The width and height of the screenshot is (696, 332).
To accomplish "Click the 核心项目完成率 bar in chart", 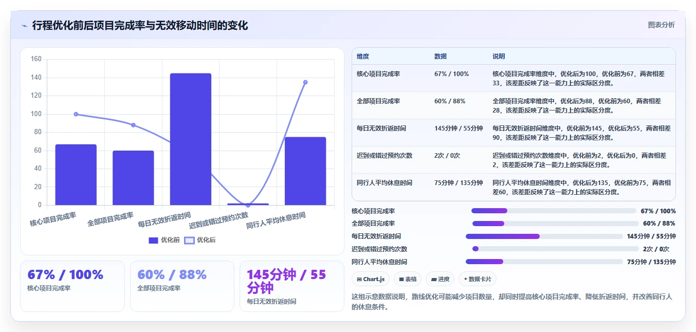I will [76, 175].
